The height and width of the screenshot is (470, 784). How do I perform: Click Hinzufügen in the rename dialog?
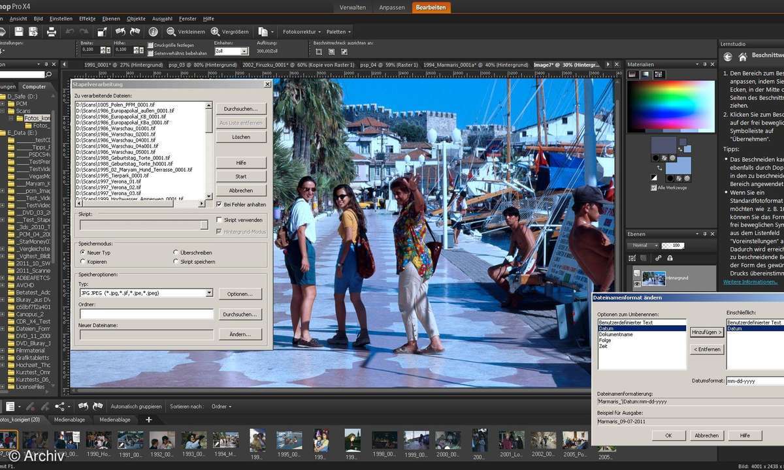(707, 332)
